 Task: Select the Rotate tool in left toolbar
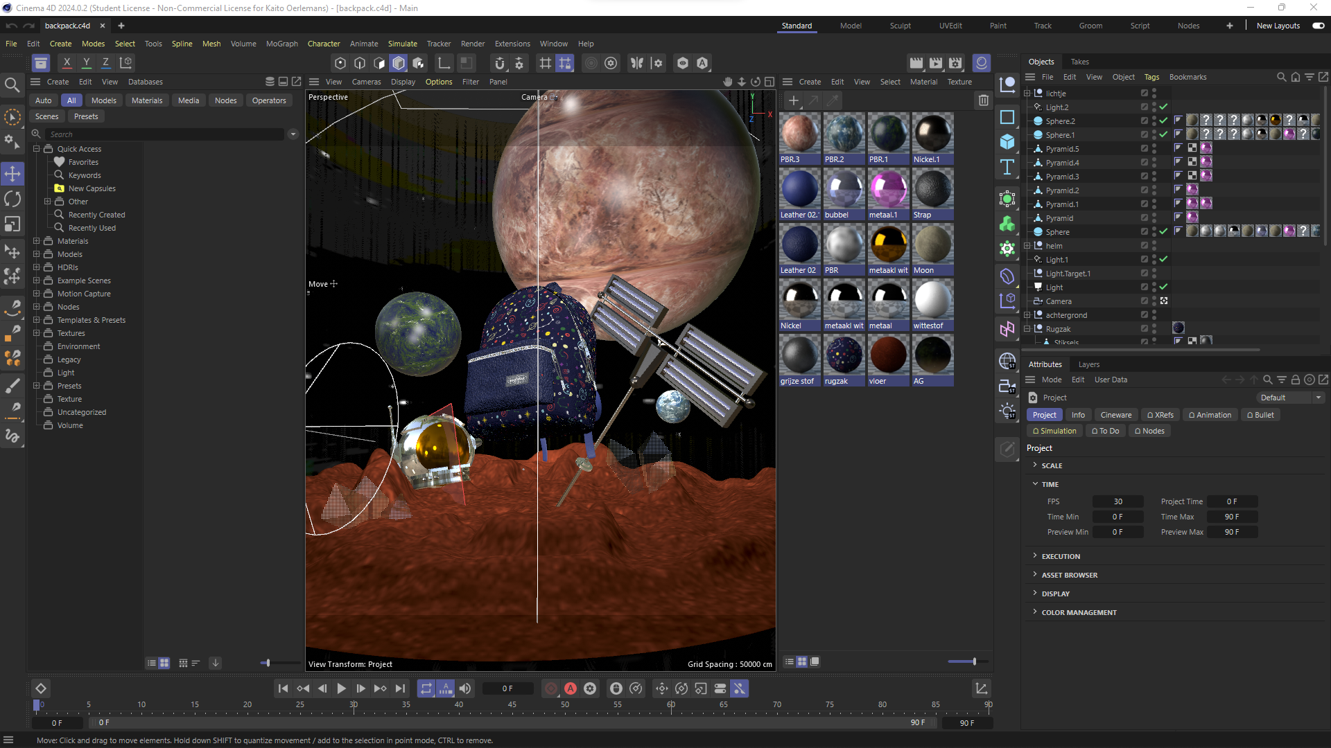(x=12, y=199)
